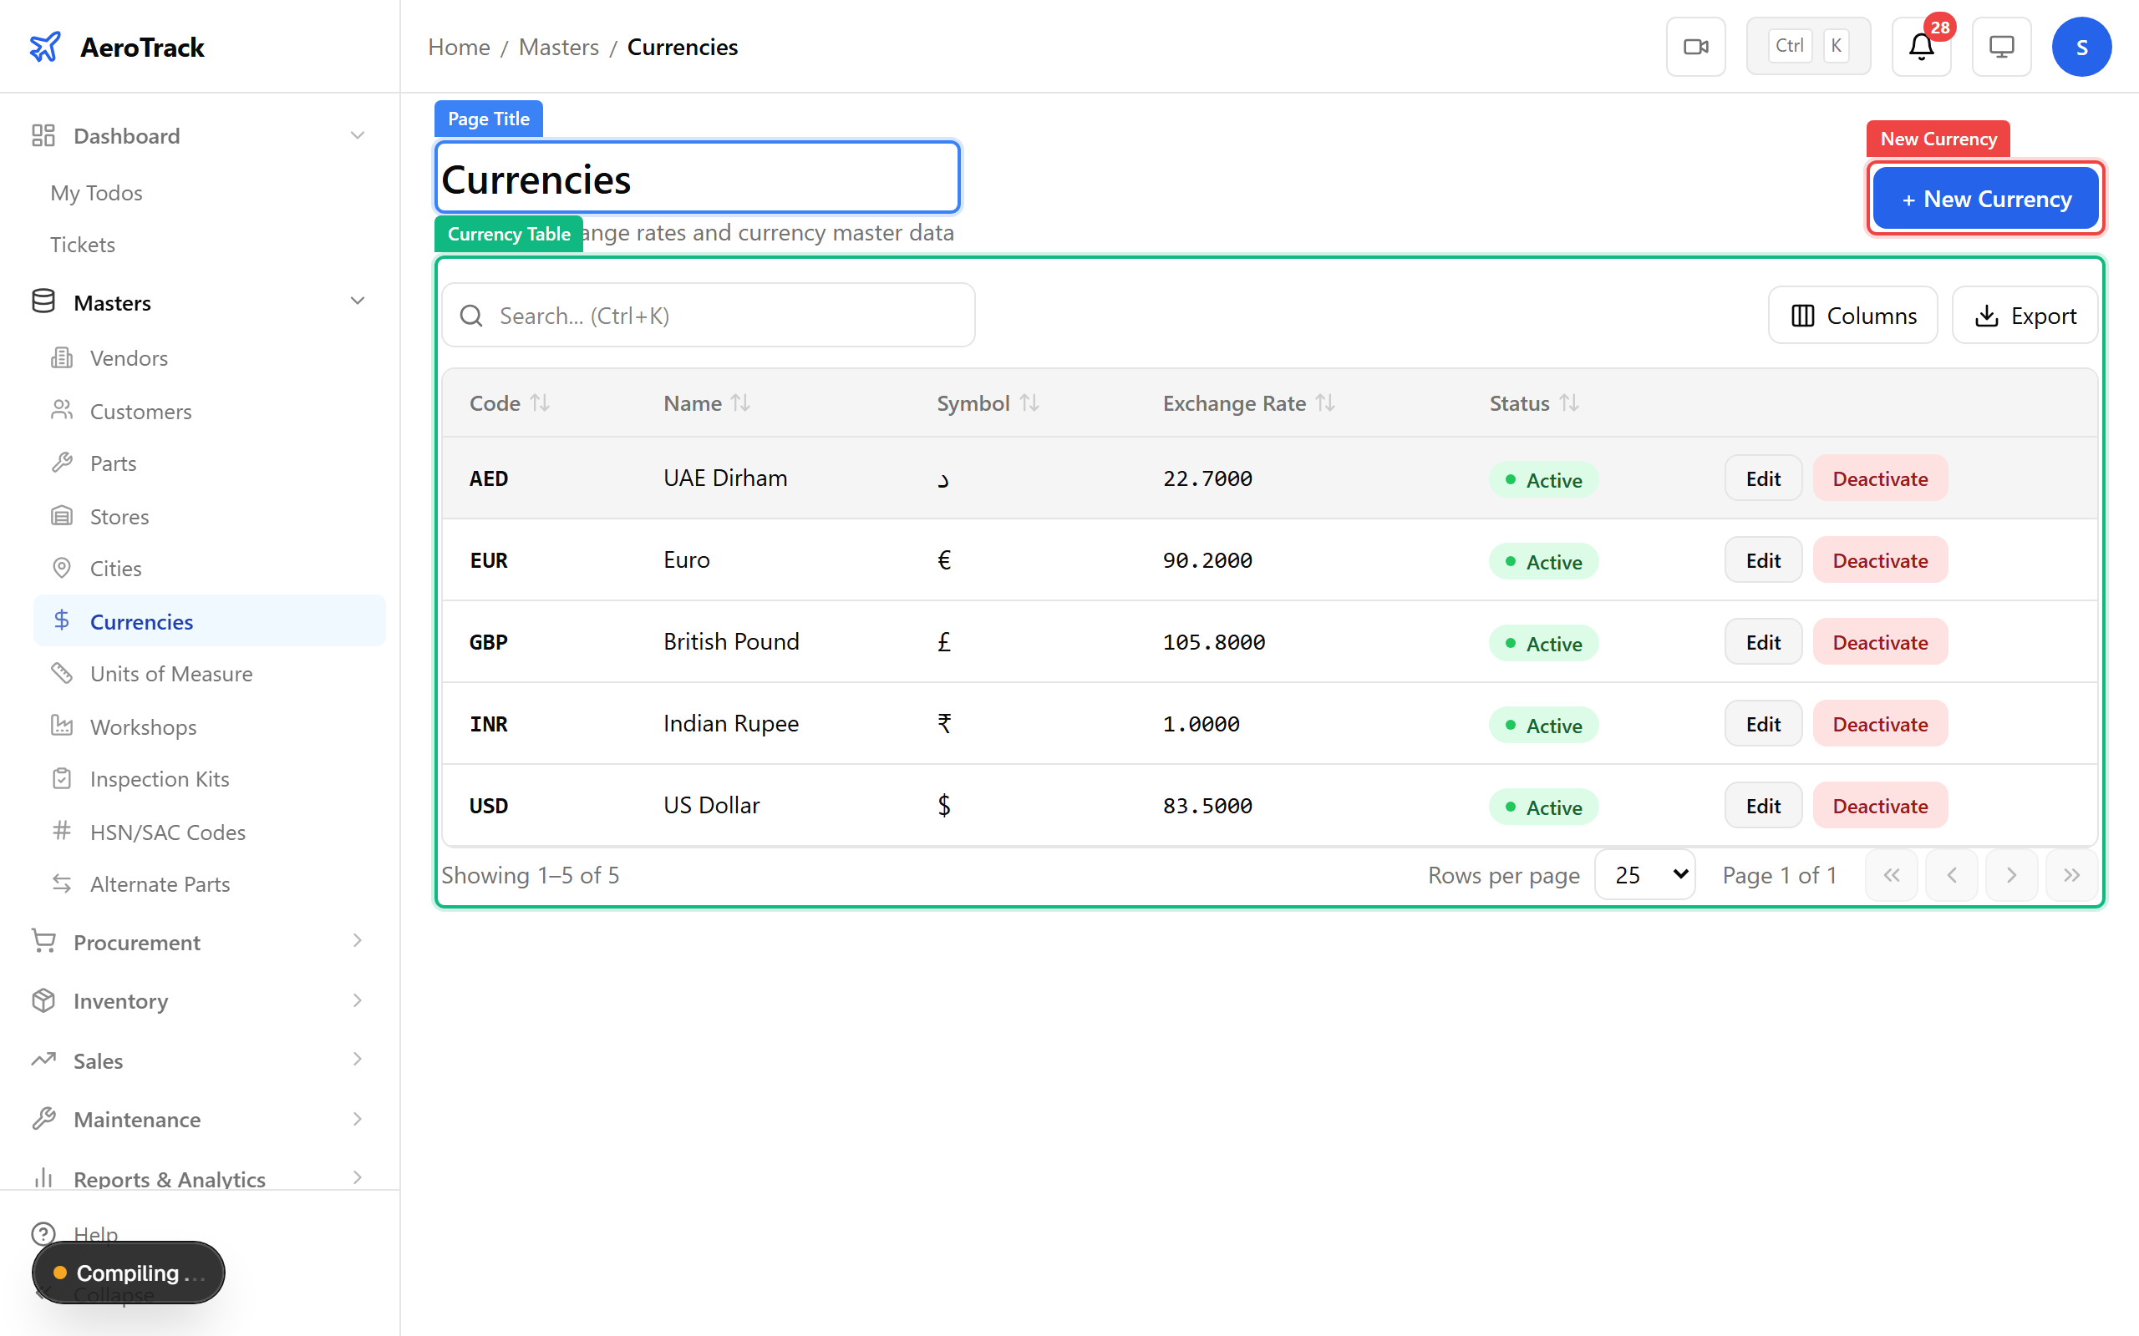The height and width of the screenshot is (1336, 2139).
Task: Select the Currencies dollar icon in sidebar
Action: tap(61, 620)
